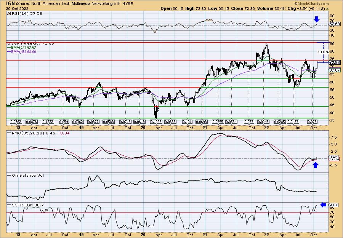
Task: Click the 57.58 RSI value tag on right axis
Action: pos(335,24)
